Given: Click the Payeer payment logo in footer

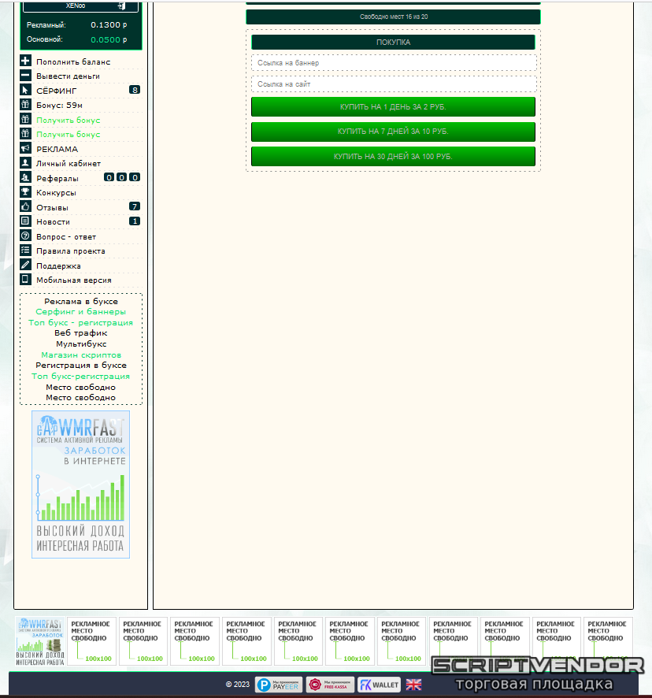Looking at the screenshot, I should pos(278,685).
